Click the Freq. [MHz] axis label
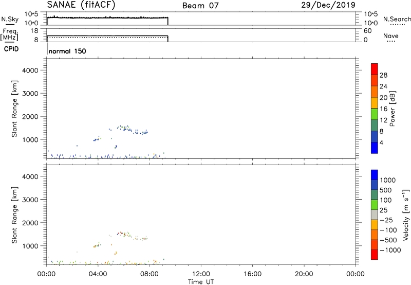Screen dimensions: 411x285 point(9,35)
